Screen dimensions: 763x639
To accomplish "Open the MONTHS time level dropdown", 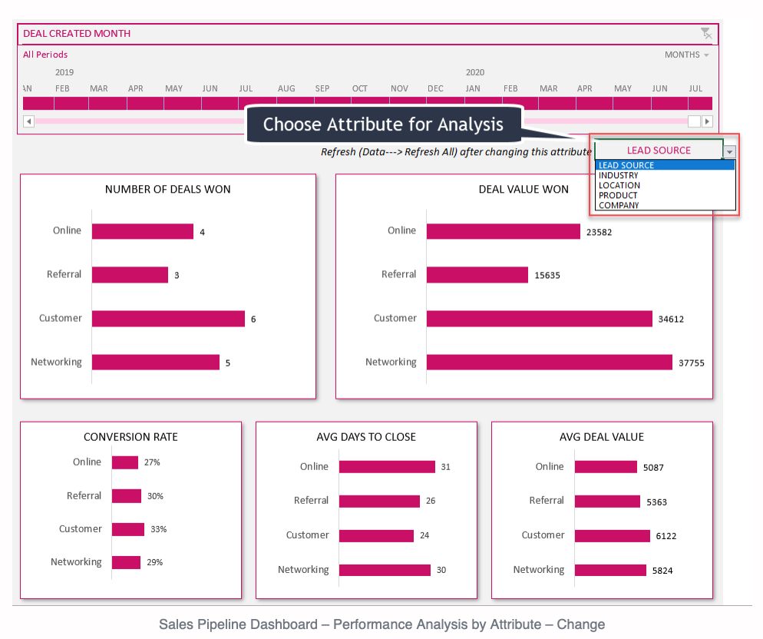I will point(686,55).
